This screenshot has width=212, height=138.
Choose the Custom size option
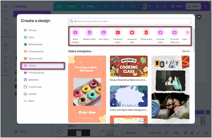pyautogui.click(x=42, y=87)
